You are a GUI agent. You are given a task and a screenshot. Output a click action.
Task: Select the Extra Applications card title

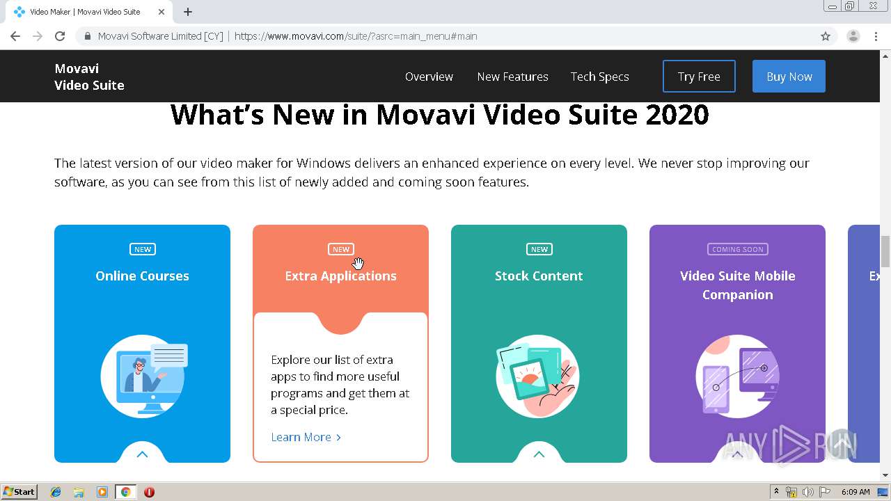click(x=340, y=276)
